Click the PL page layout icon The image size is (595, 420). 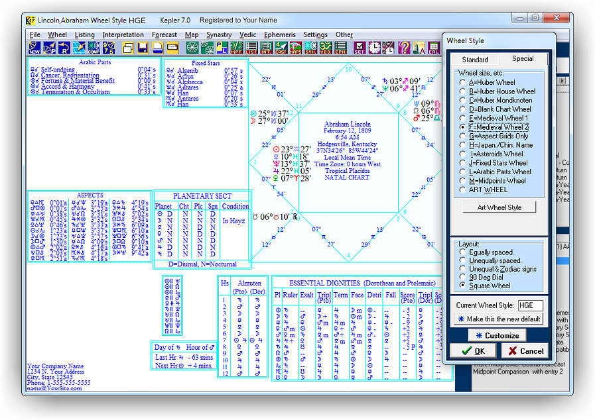(222, 48)
